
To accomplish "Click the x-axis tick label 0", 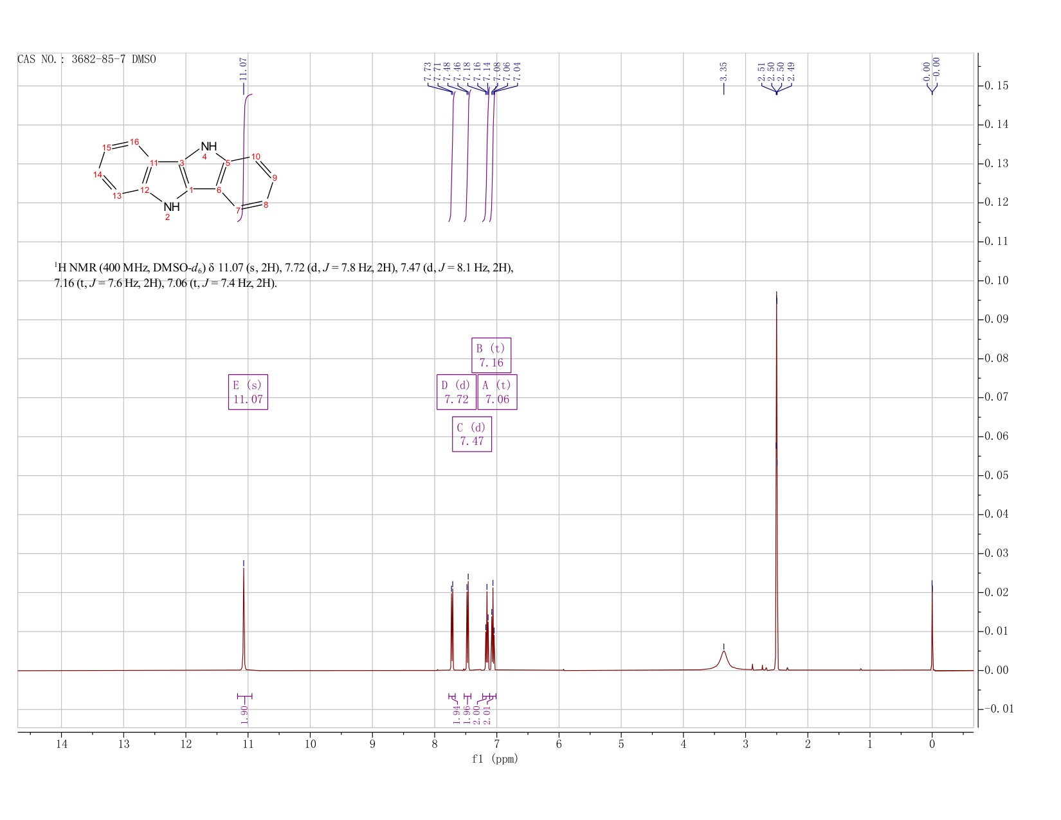I will tap(932, 744).
